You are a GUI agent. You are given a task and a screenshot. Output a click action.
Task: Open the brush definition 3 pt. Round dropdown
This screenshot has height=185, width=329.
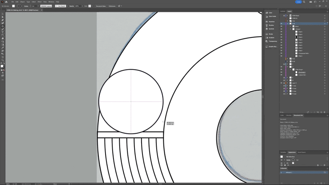pyautogui.click(x=67, y=6)
